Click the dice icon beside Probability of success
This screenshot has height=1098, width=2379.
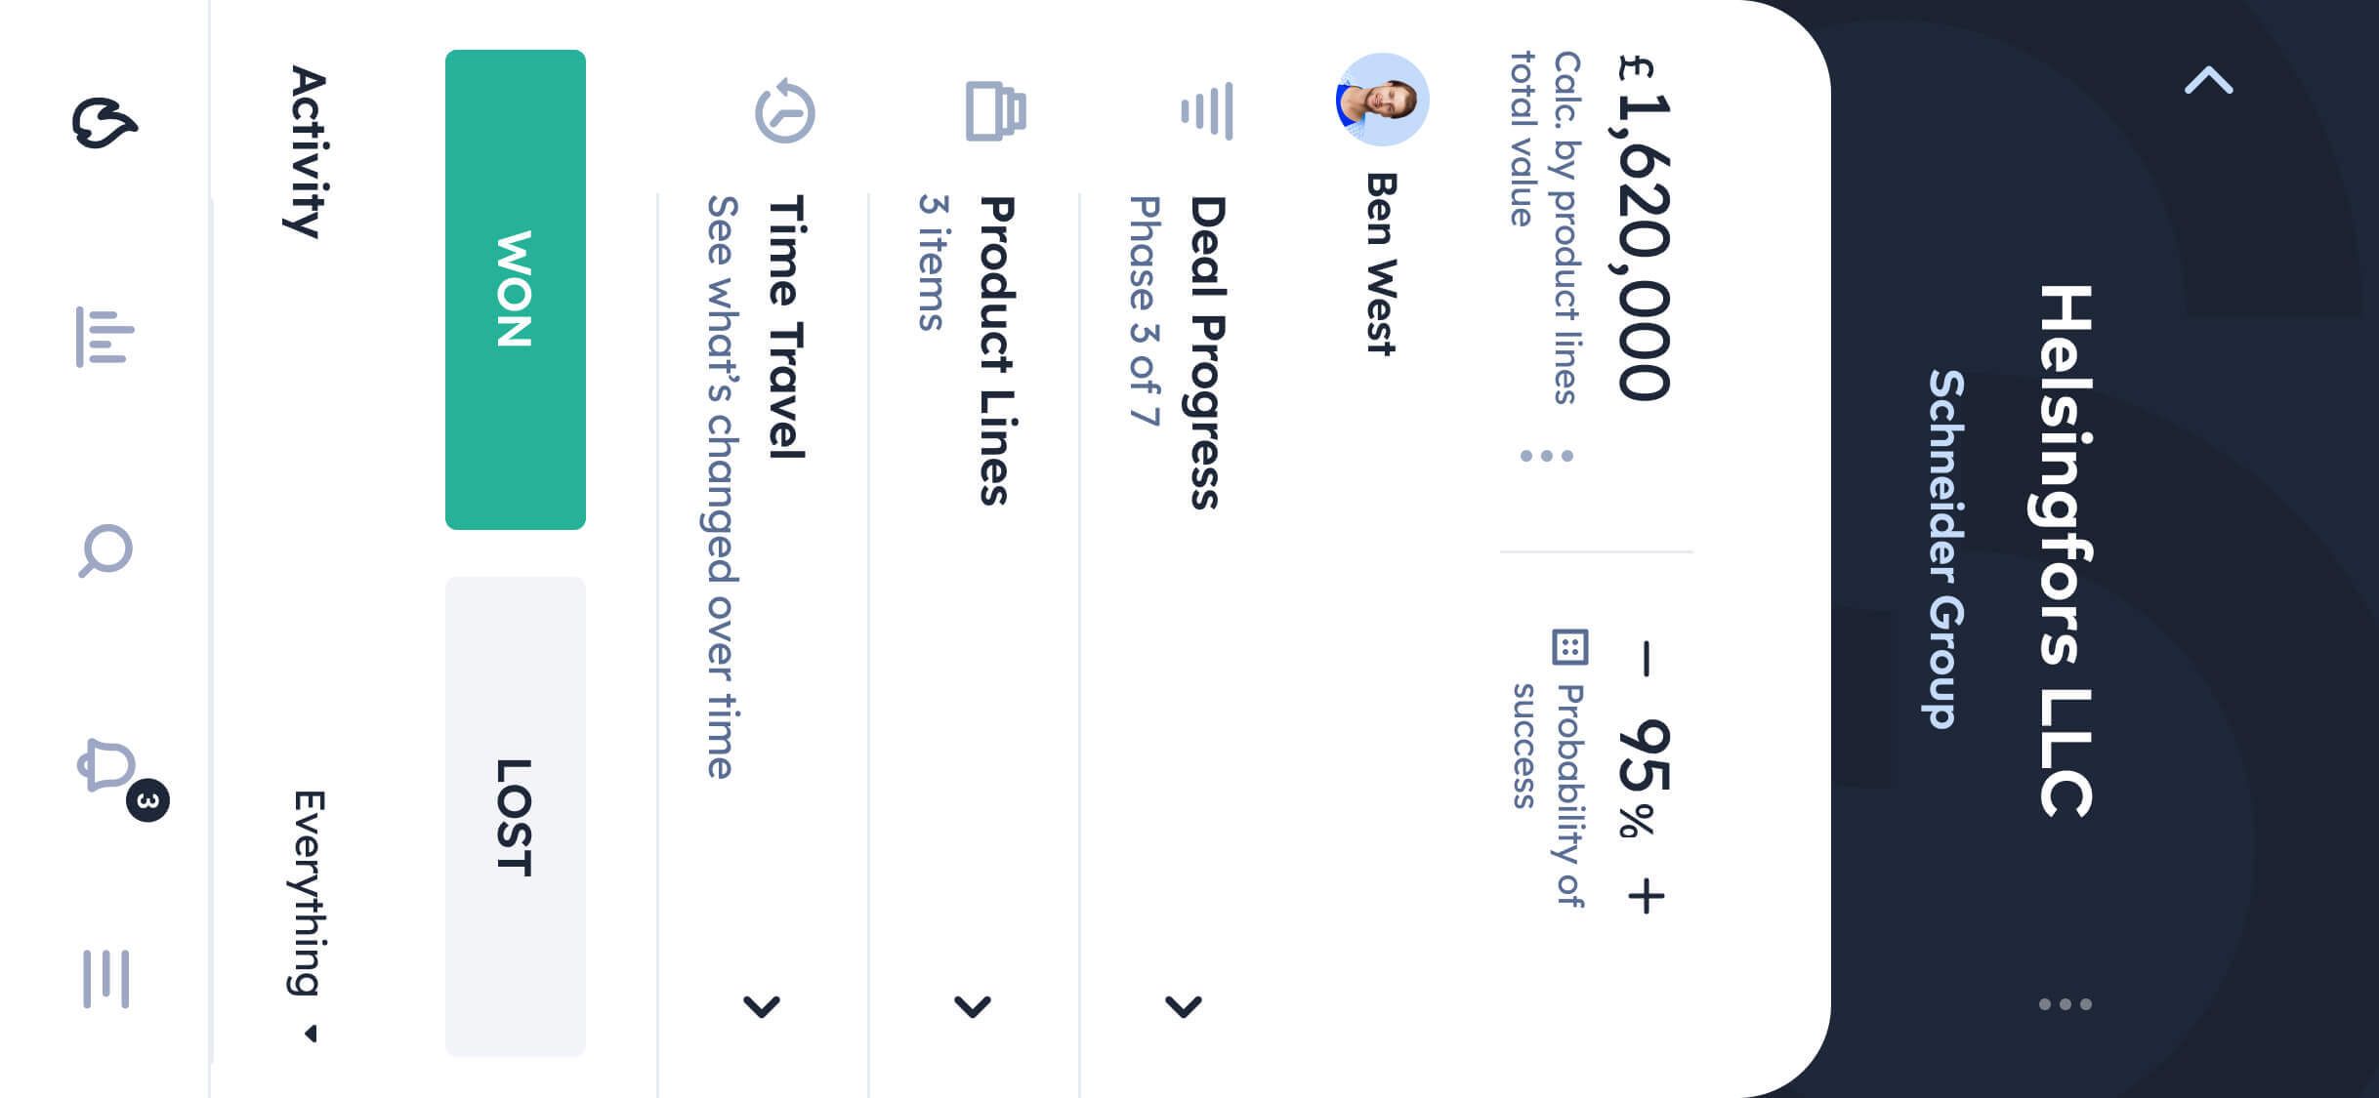coord(1570,644)
